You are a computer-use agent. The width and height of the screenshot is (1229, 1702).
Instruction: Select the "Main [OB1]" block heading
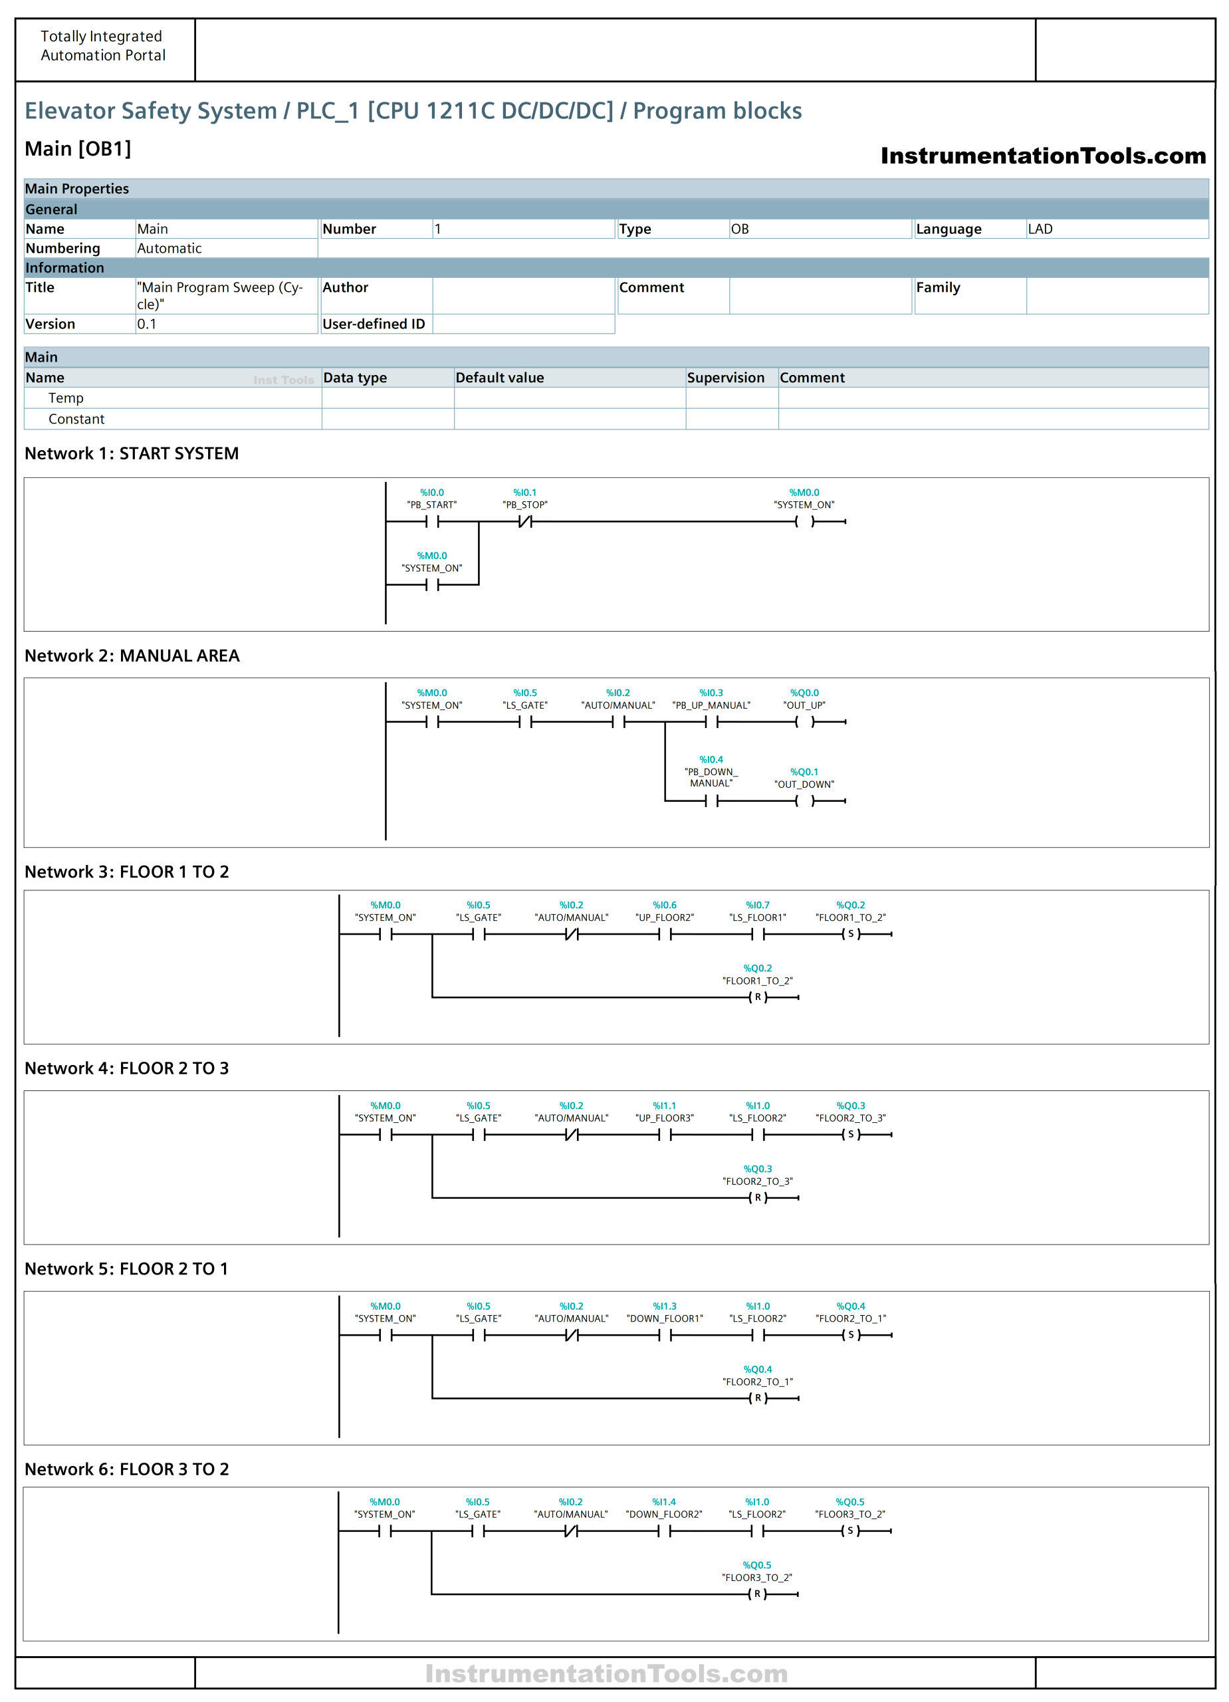[78, 148]
